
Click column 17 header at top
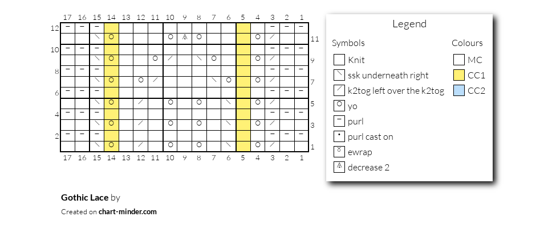click(67, 17)
